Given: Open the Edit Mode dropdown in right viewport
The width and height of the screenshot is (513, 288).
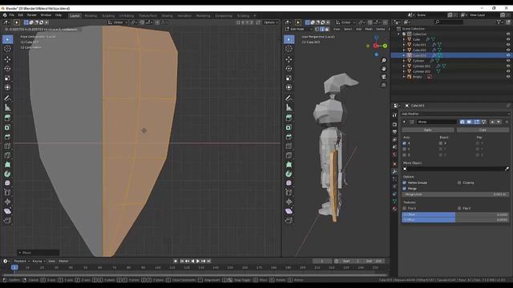Looking at the screenshot, I should coord(298,29).
